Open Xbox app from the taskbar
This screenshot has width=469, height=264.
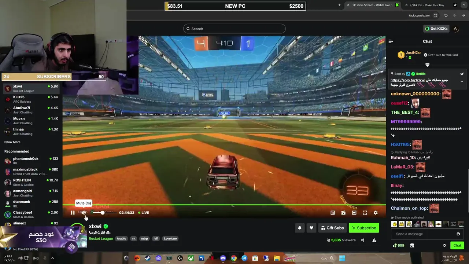(191, 258)
